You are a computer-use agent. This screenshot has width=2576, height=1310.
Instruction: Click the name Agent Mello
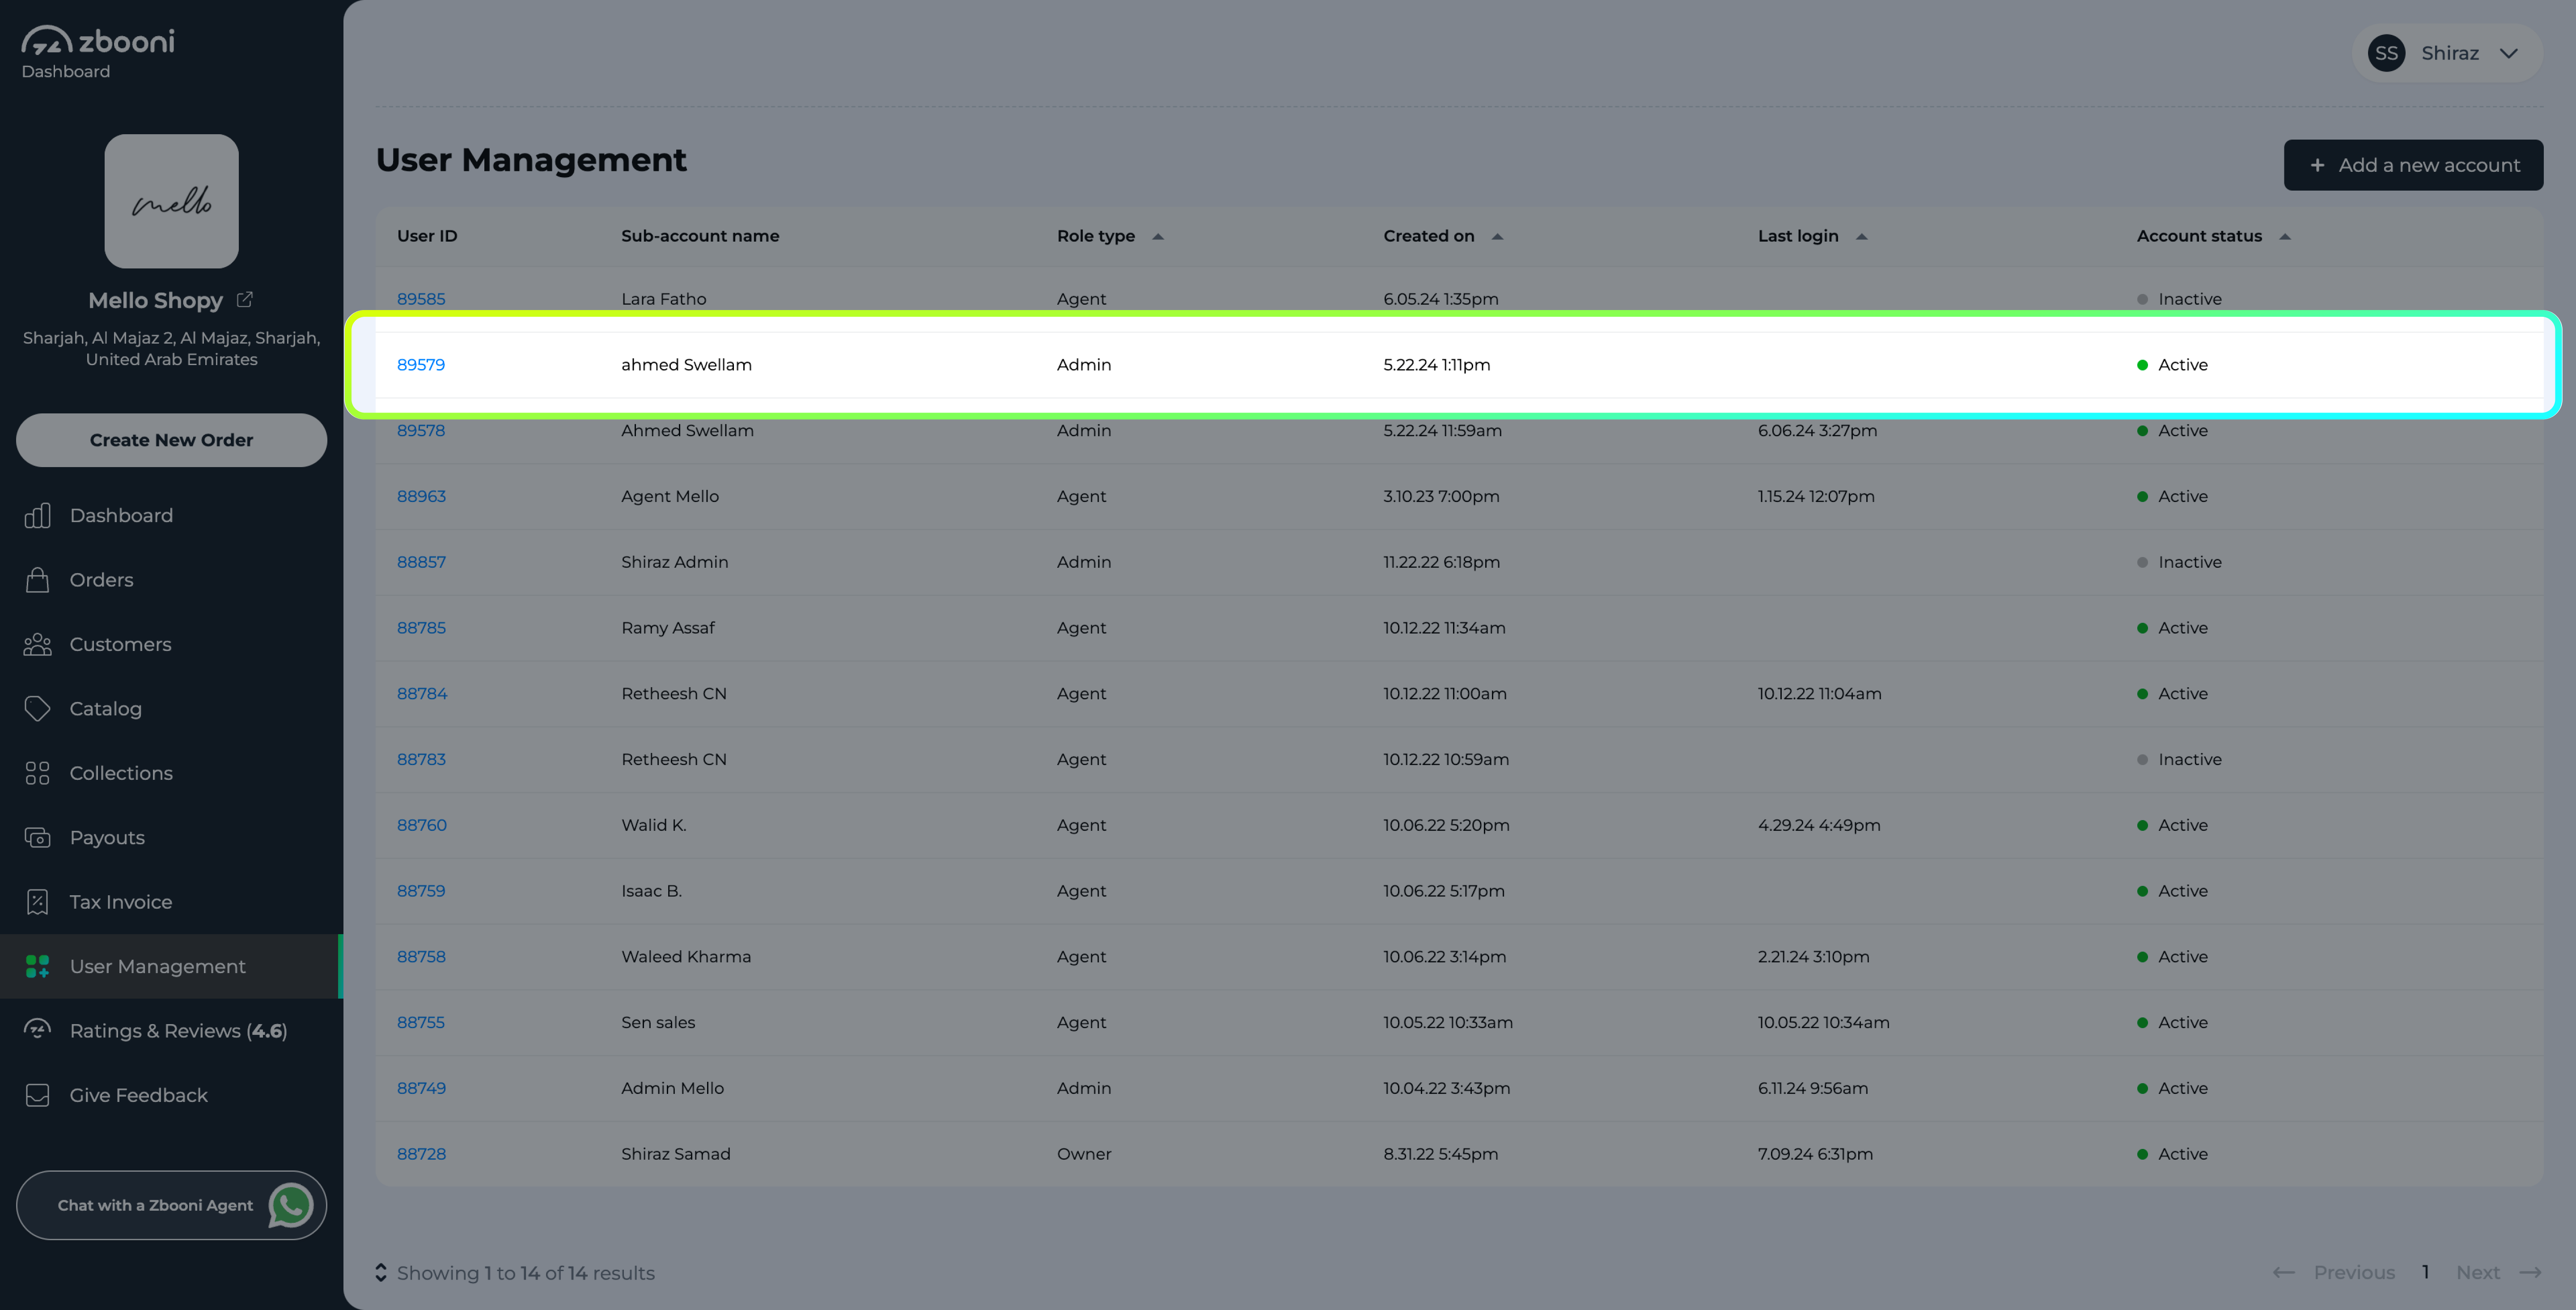click(x=670, y=496)
